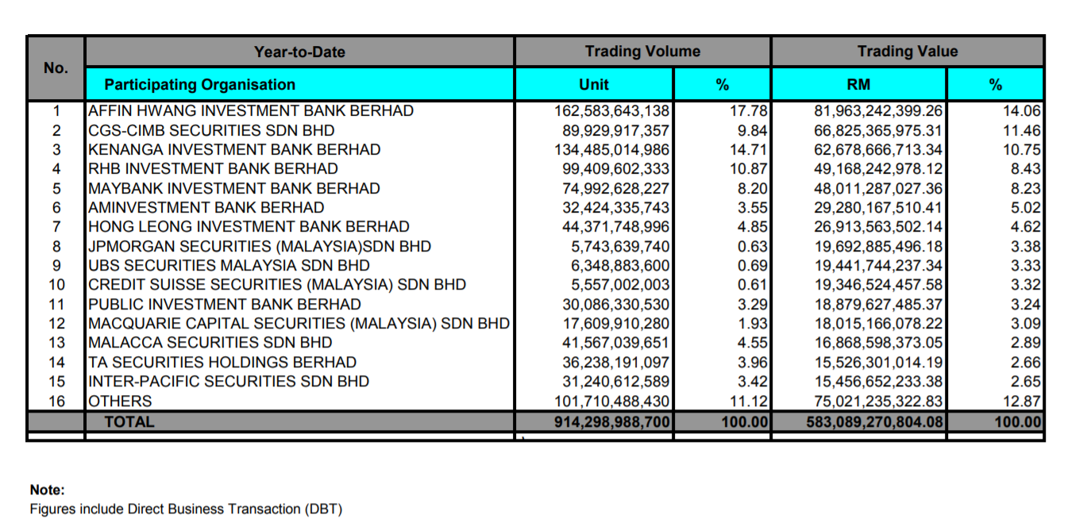Click the 'RM' subheader cell
The width and height of the screenshot is (1091, 530).
point(859,84)
